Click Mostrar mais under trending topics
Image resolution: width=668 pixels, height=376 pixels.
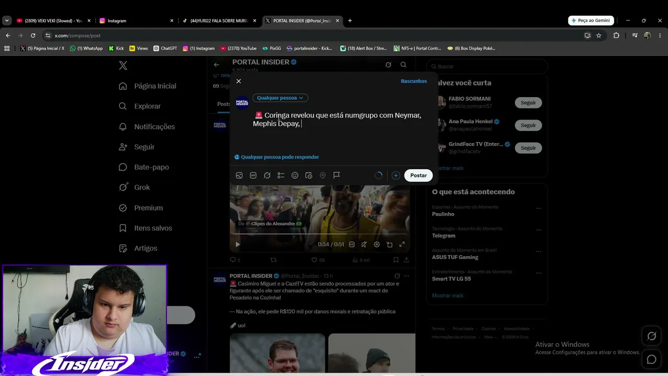[448, 296]
